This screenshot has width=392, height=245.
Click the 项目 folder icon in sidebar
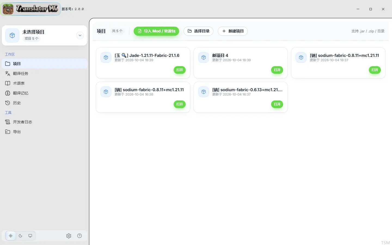tap(8, 64)
